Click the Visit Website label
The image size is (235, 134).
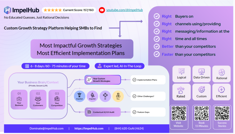178,124
